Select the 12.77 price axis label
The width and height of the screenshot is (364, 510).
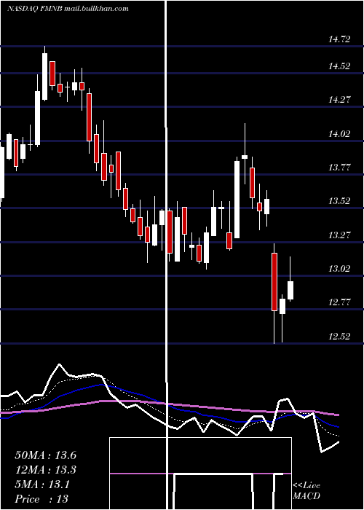click(339, 302)
